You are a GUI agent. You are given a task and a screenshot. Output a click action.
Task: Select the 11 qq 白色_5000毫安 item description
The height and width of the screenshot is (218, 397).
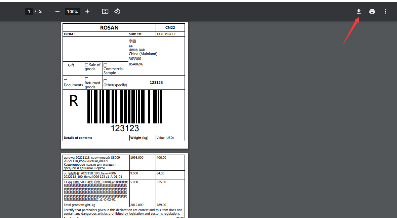pyautogui.click(x=95, y=191)
